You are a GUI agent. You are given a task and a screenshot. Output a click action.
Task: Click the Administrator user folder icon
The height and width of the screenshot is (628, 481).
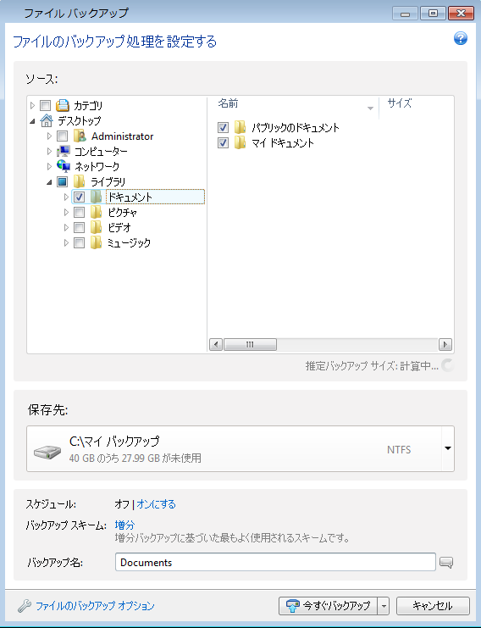tap(80, 136)
